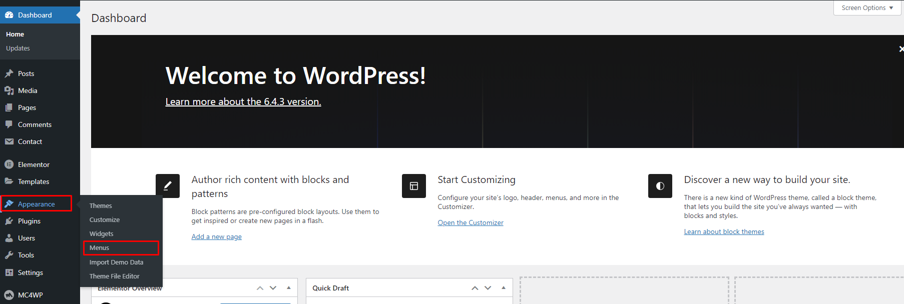904x304 pixels.
Task: Click the Comments speech bubble icon
Action: point(9,124)
